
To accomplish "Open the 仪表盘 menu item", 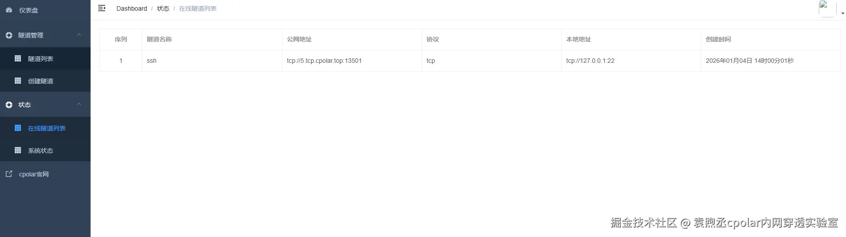I will 29,10.
